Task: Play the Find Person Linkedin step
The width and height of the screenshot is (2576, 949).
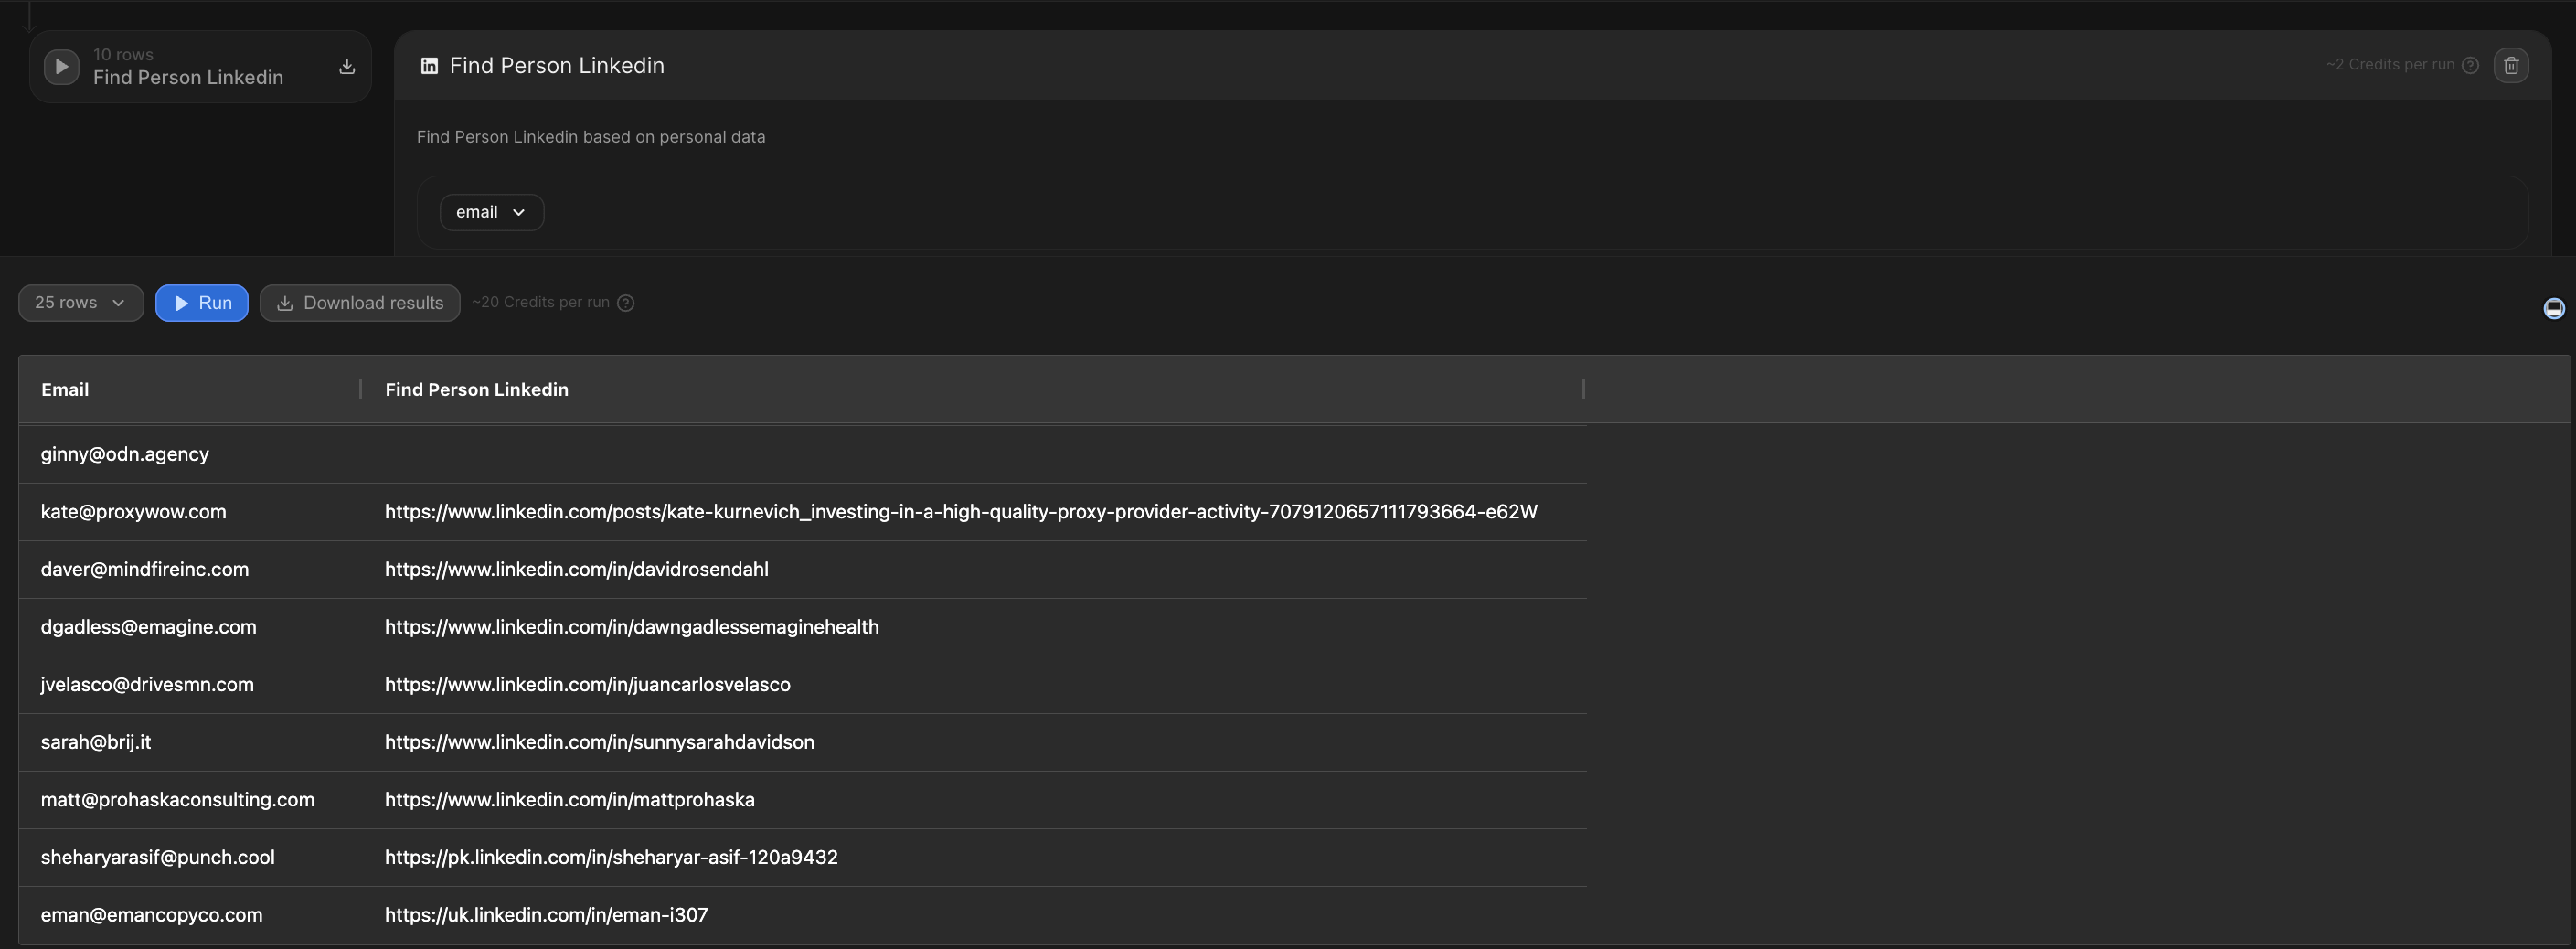Action: 61,67
